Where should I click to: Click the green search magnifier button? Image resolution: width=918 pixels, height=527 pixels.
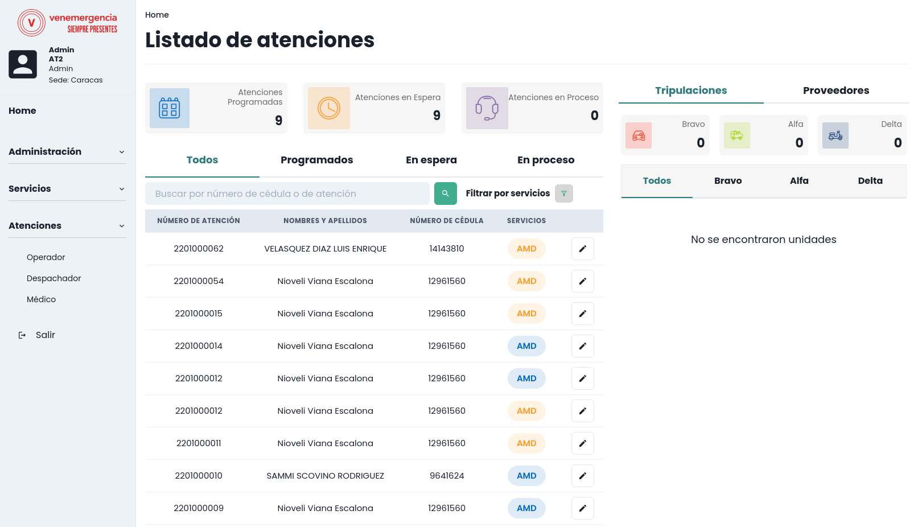tap(445, 193)
